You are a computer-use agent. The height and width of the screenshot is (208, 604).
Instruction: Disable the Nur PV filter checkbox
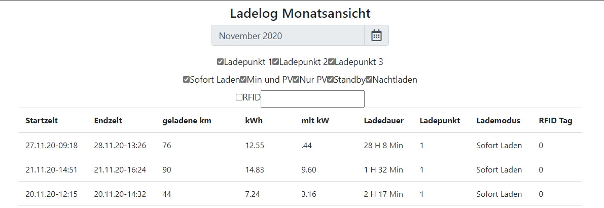(x=296, y=80)
